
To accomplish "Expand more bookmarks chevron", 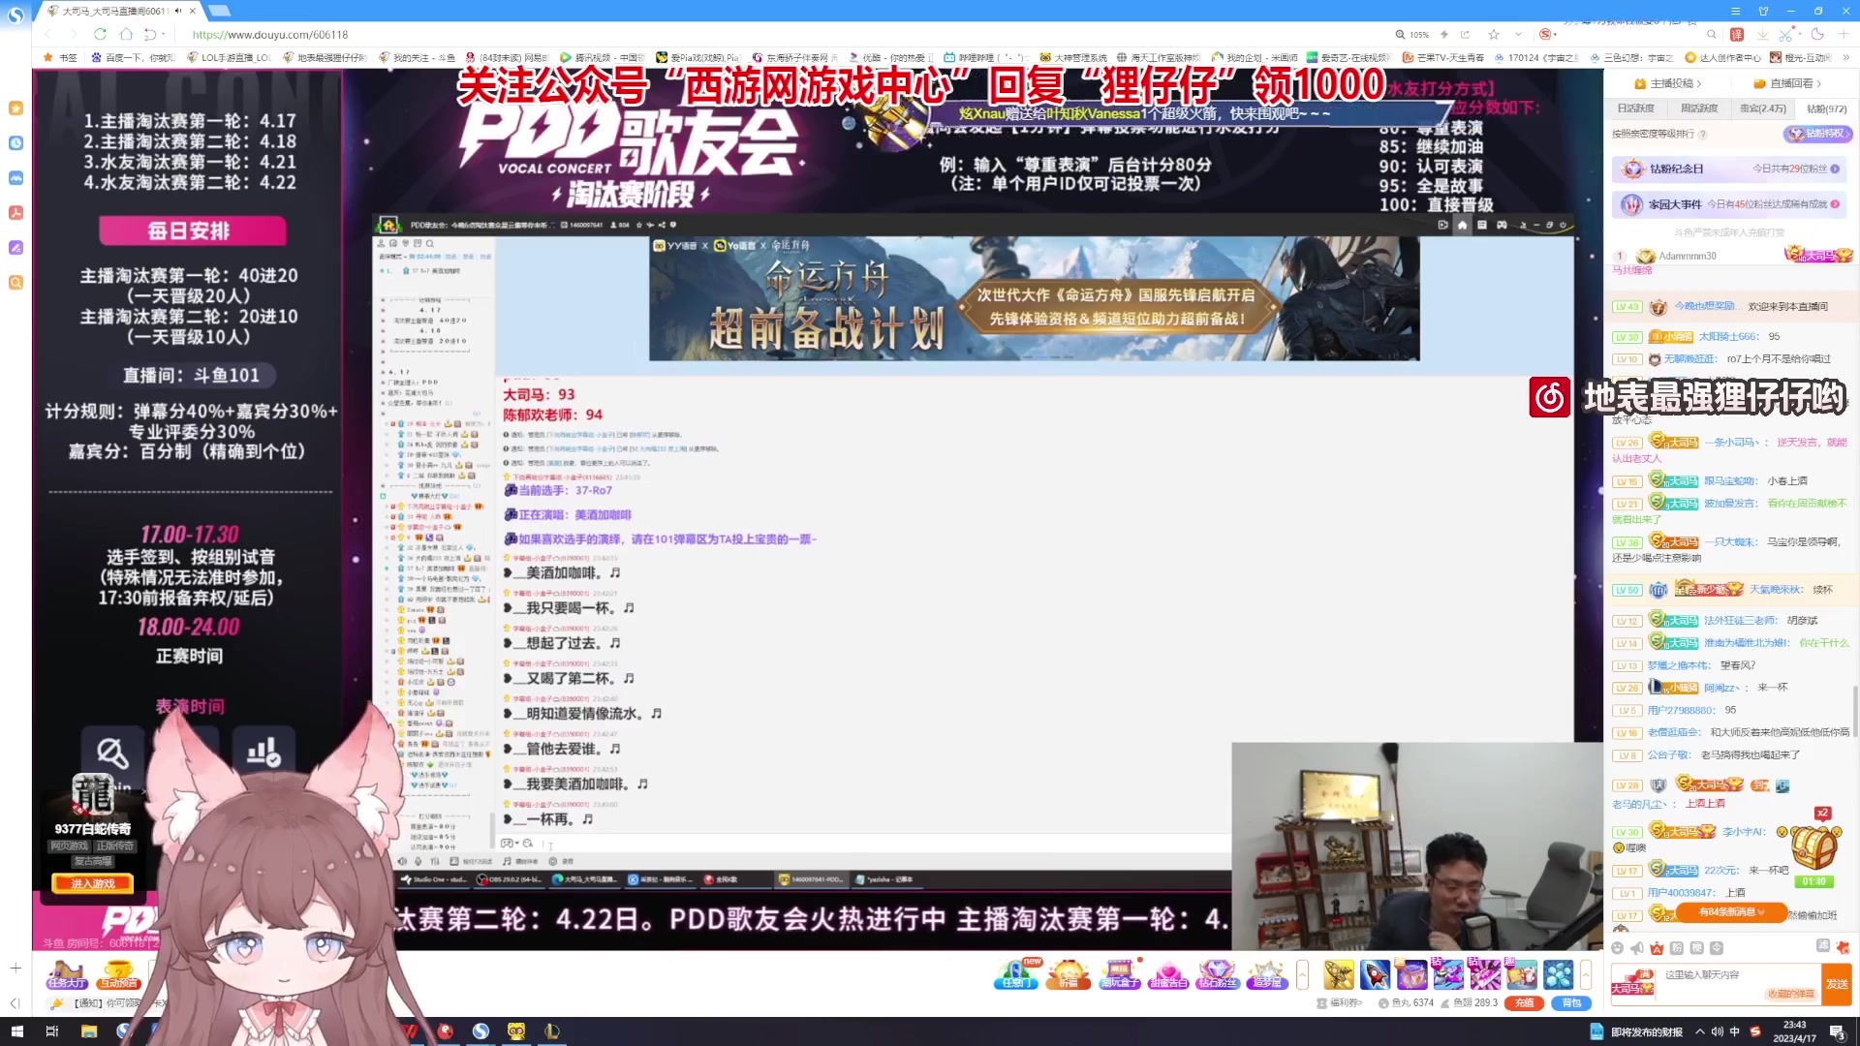I will coord(1846,57).
